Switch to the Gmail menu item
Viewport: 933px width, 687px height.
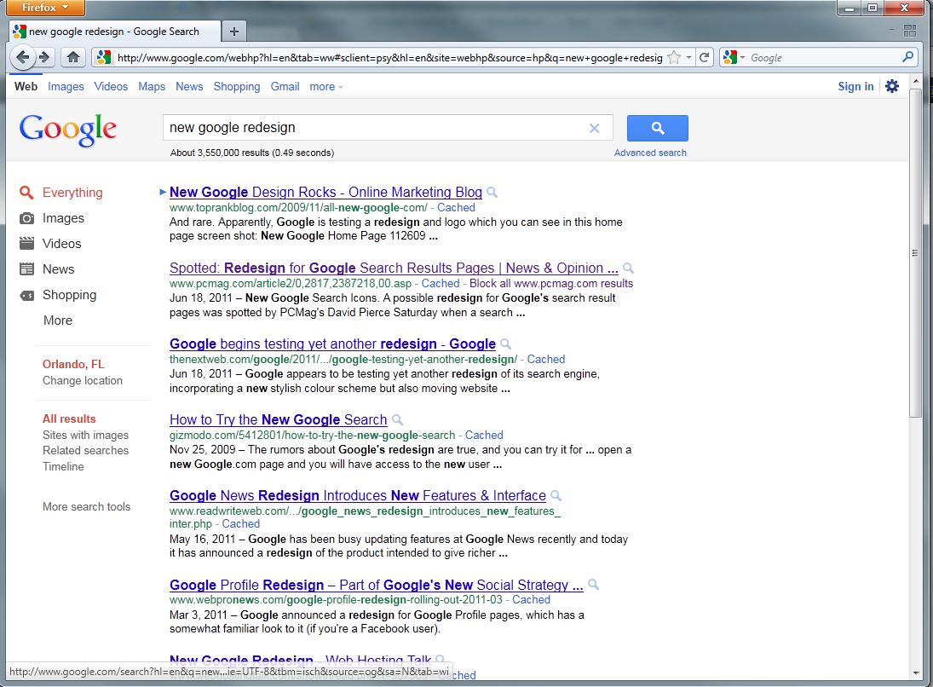285,86
